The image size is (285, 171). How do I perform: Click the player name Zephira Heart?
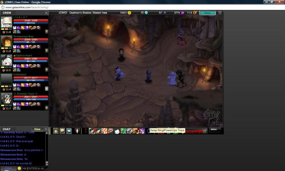[x=24, y=56]
